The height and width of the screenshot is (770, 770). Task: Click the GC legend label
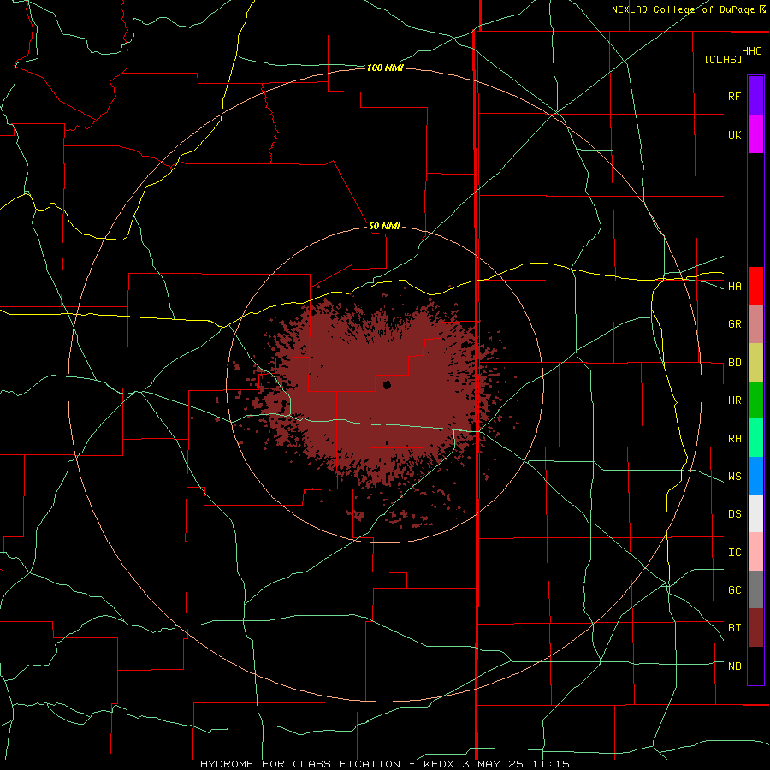[734, 590]
